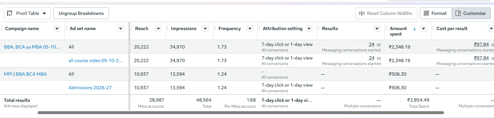Click the Results value 24 in All row

point(371,44)
